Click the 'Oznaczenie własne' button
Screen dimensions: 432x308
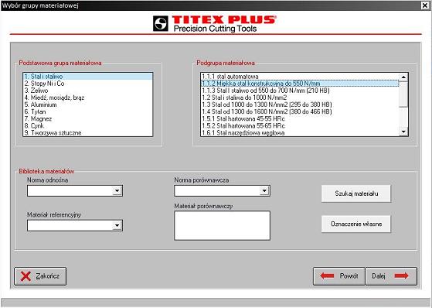[356, 224]
